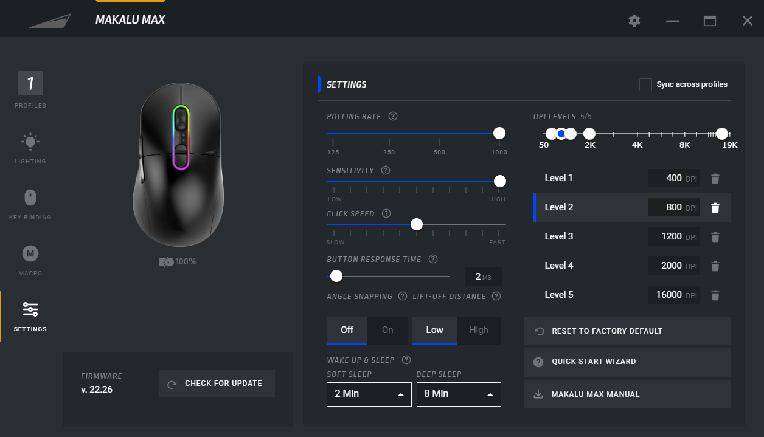Open the Lighting section

(x=30, y=149)
